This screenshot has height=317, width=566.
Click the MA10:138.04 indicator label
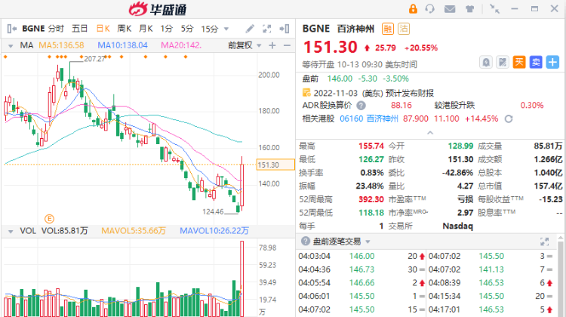tap(122, 45)
